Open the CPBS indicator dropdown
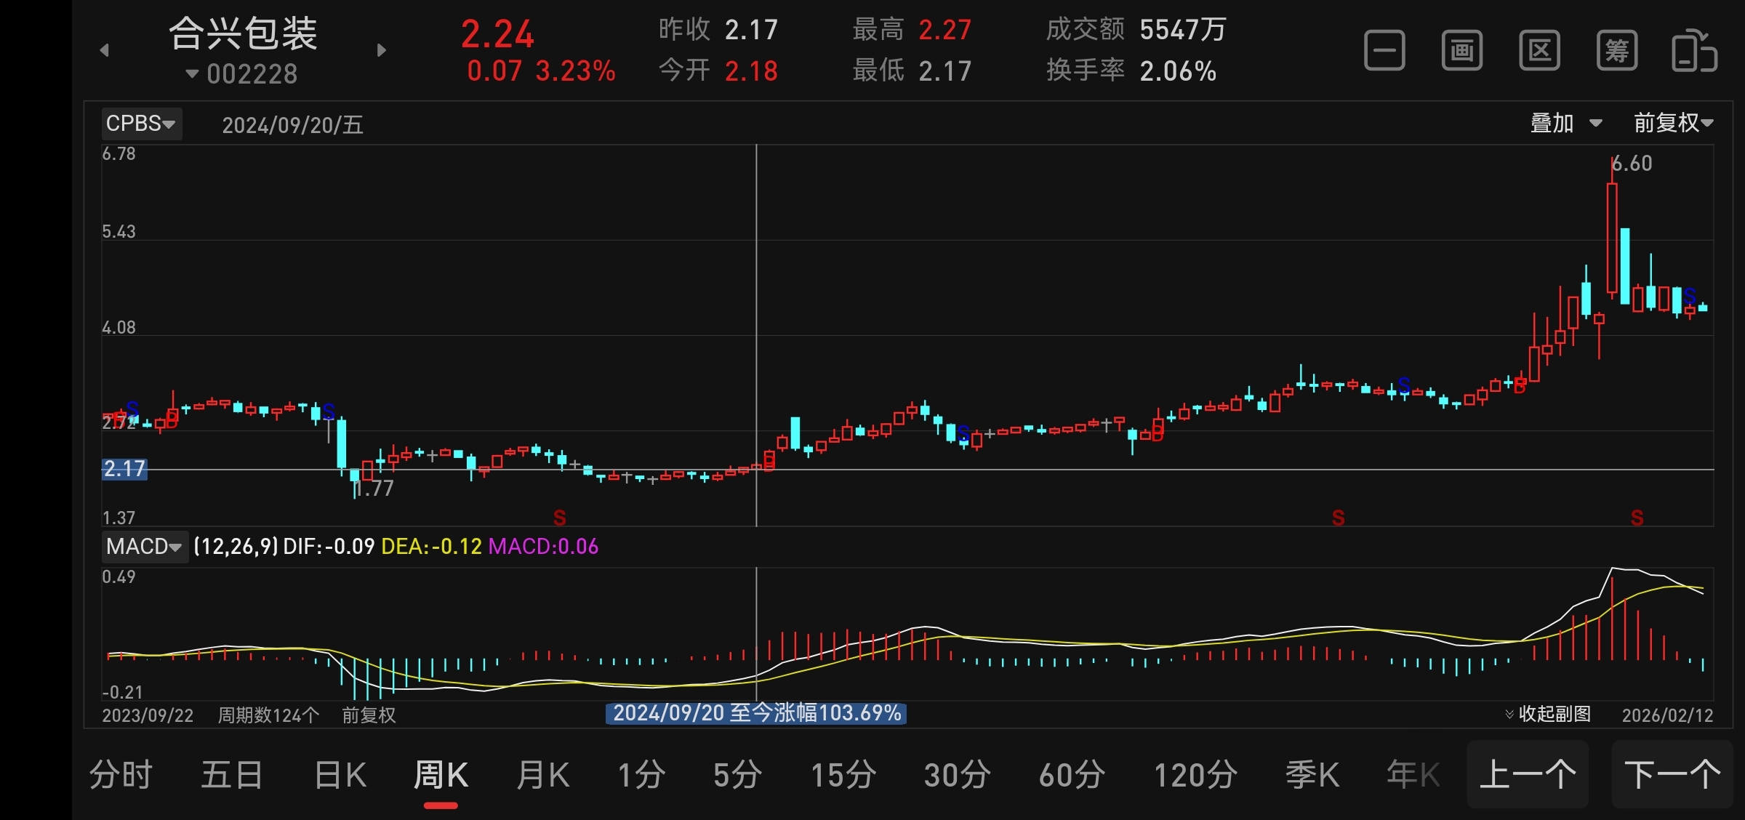Screen dimensions: 1745x820 pos(141,124)
